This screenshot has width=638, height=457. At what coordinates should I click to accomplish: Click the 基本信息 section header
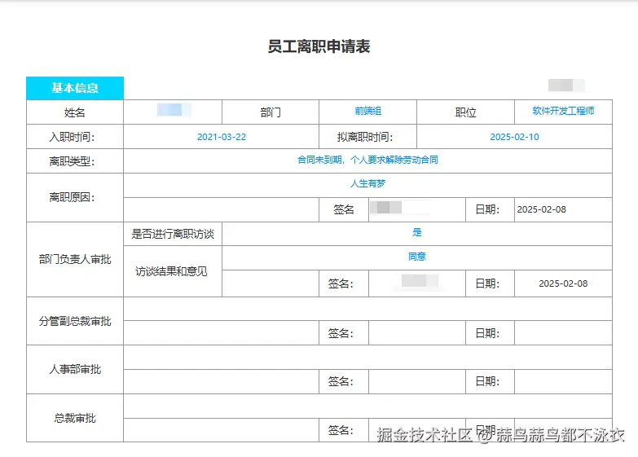pos(75,88)
